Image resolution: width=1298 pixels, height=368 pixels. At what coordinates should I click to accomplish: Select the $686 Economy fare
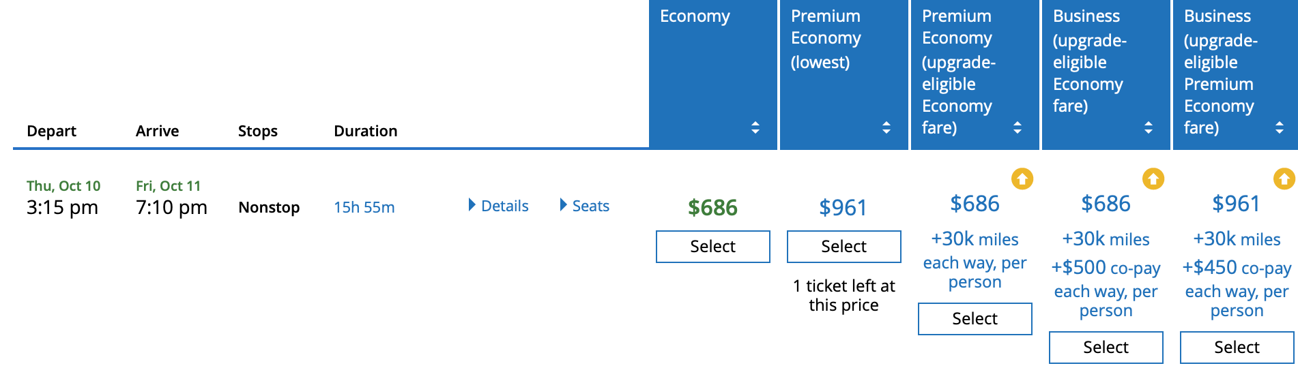(712, 247)
